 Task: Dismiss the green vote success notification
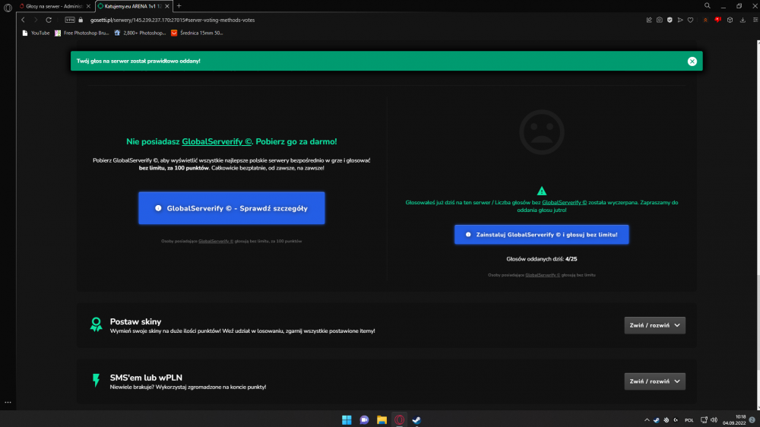[x=692, y=61]
